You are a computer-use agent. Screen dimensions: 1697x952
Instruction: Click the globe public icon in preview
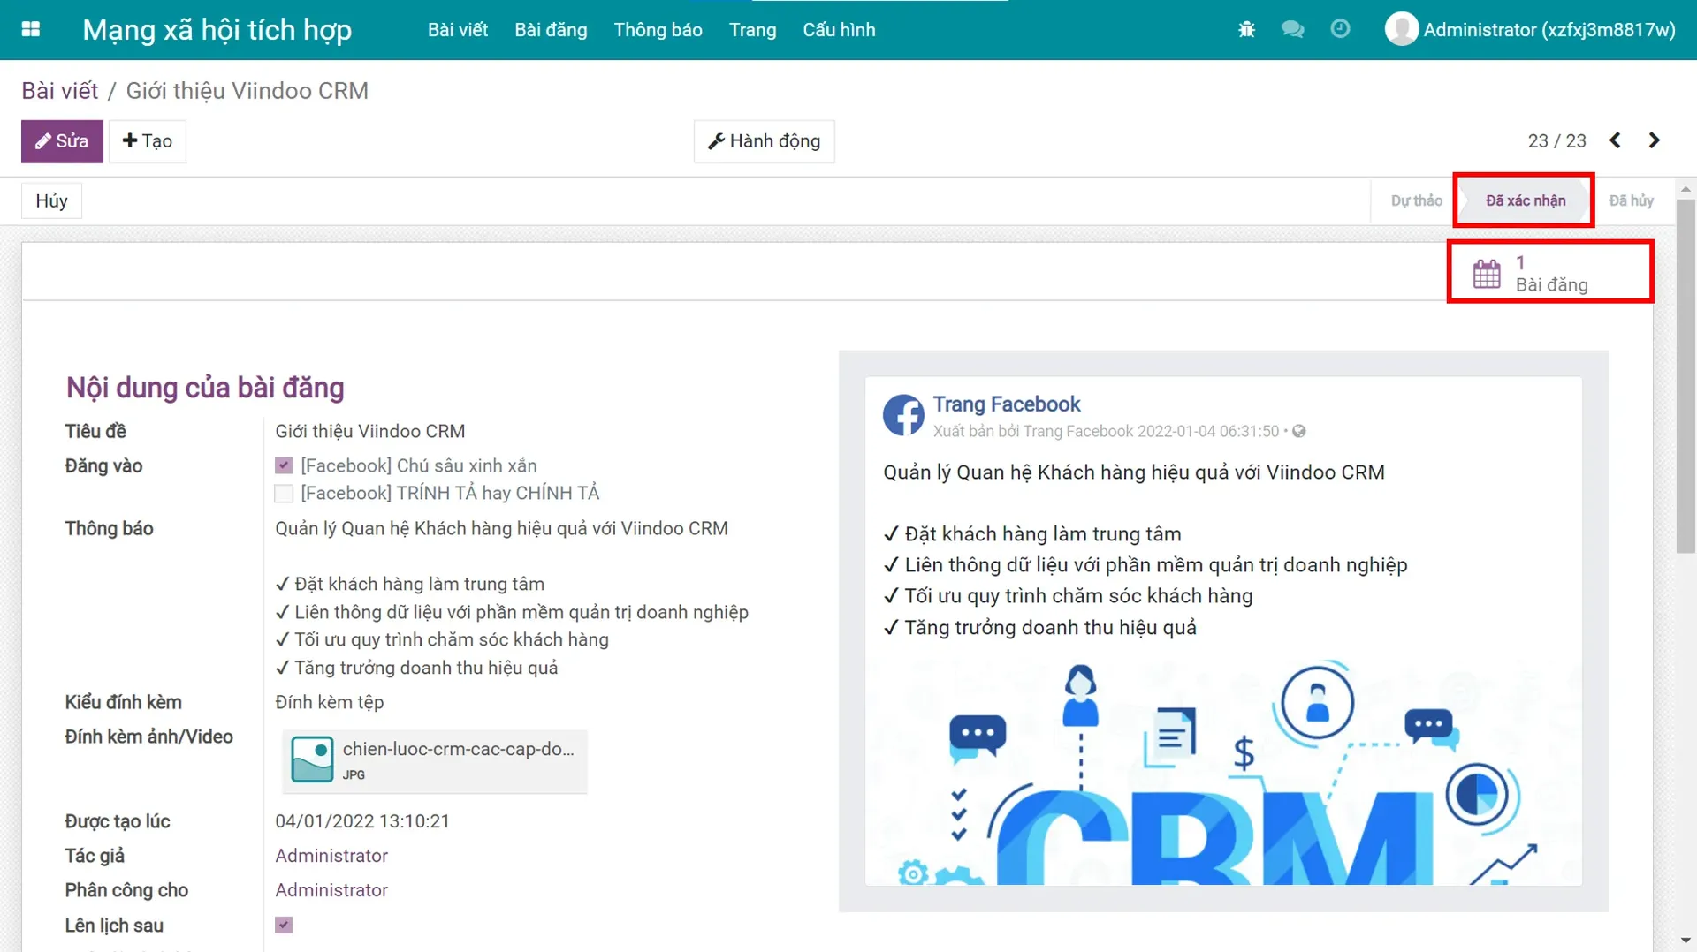[1298, 431]
